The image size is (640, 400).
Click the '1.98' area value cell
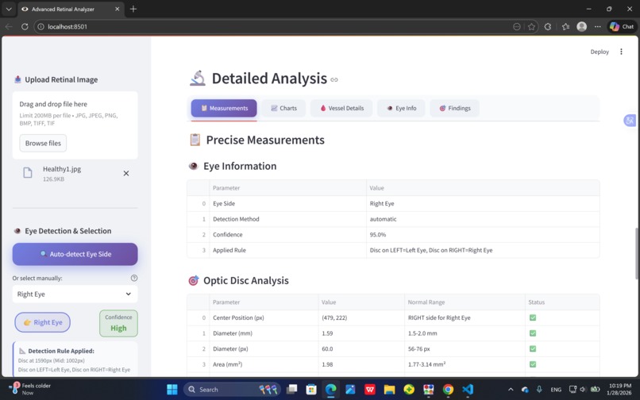click(361, 364)
